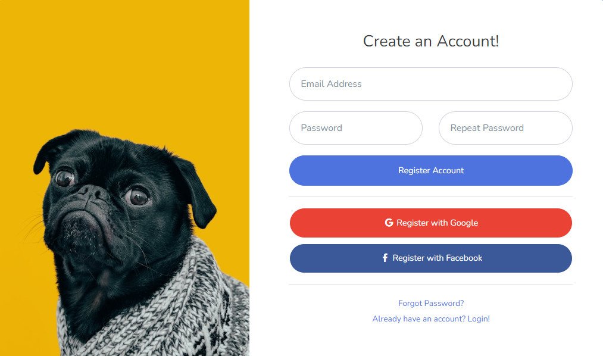This screenshot has height=356, width=603.
Task: Click the Google G logo icon
Action: pos(389,223)
